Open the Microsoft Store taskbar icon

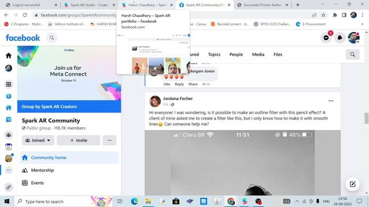pos(176,201)
